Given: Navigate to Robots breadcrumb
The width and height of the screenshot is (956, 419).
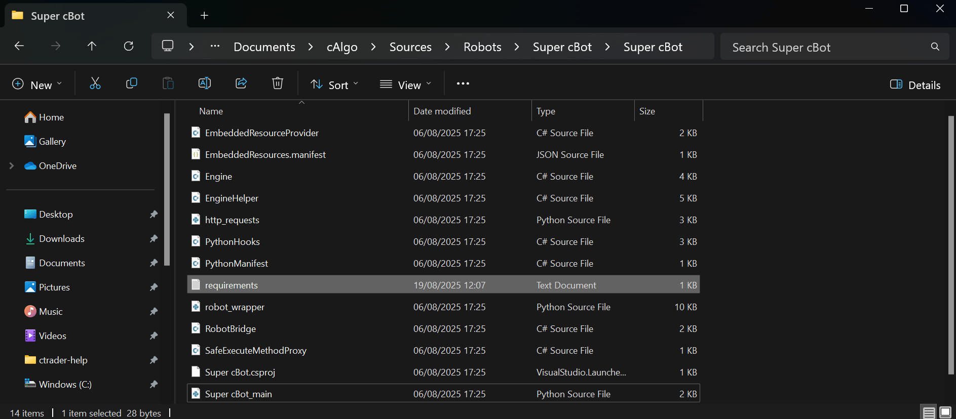Looking at the screenshot, I should 482,47.
